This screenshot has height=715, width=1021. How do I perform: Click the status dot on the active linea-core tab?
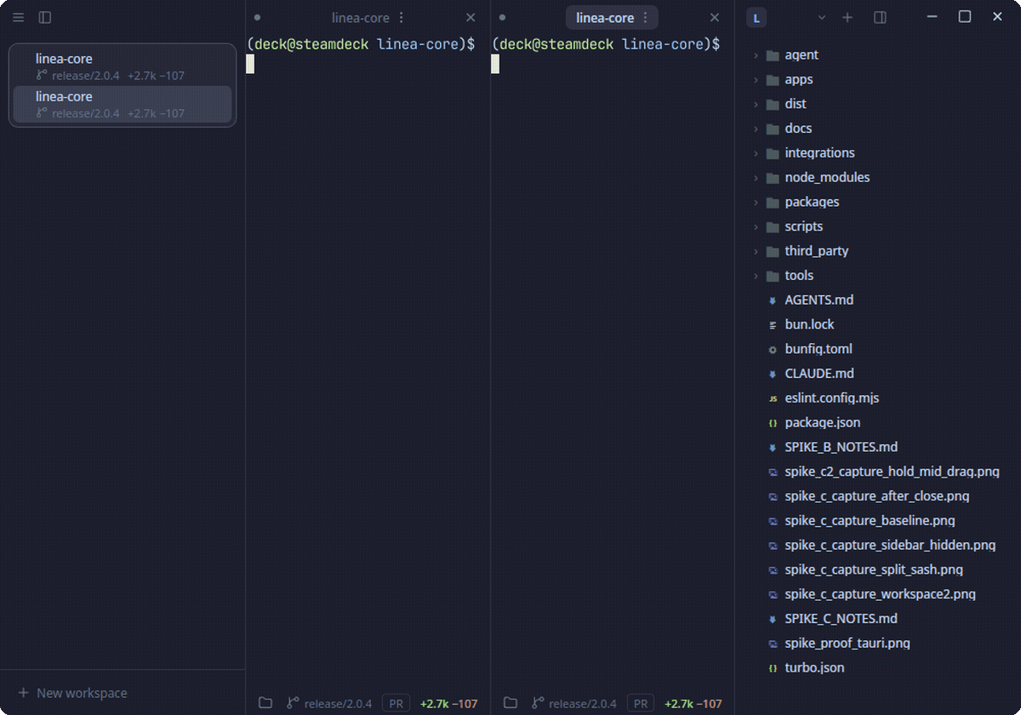[502, 18]
